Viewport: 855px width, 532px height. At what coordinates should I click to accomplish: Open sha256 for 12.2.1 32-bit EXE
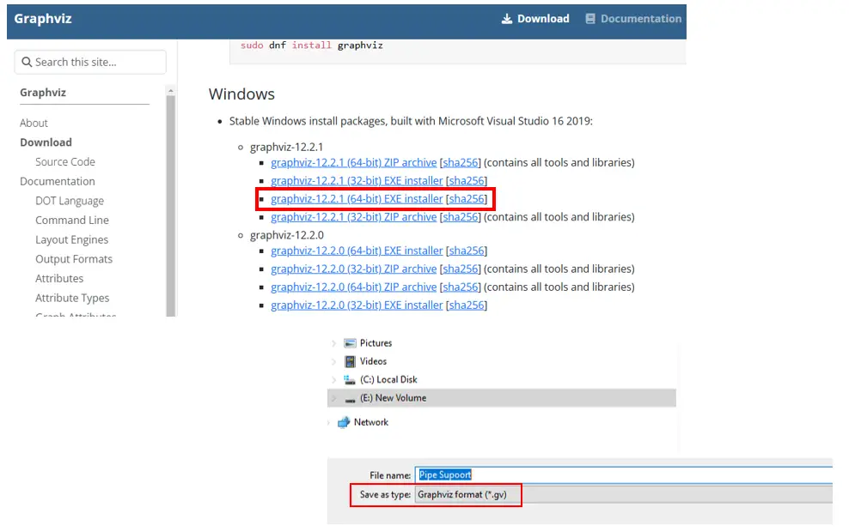[x=467, y=181]
